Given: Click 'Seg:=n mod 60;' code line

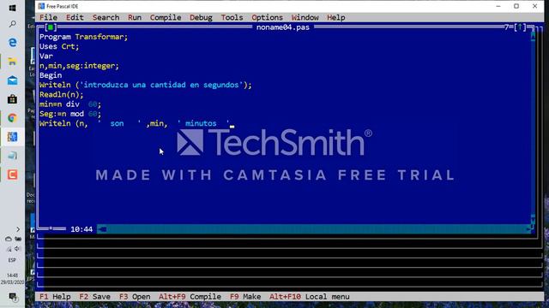Looking at the screenshot, I should tap(70, 114).
